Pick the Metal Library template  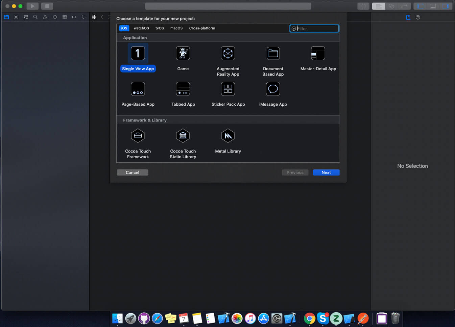228,136
